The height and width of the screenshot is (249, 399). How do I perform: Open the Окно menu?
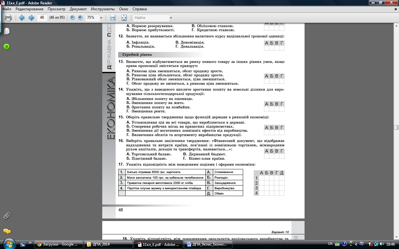(x=124, y=9)
